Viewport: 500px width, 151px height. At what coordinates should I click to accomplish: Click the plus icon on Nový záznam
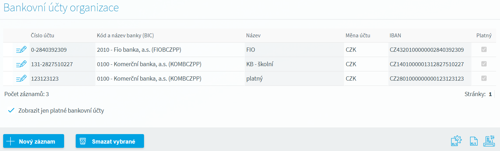pyautogui.click(x=11, y=141)
